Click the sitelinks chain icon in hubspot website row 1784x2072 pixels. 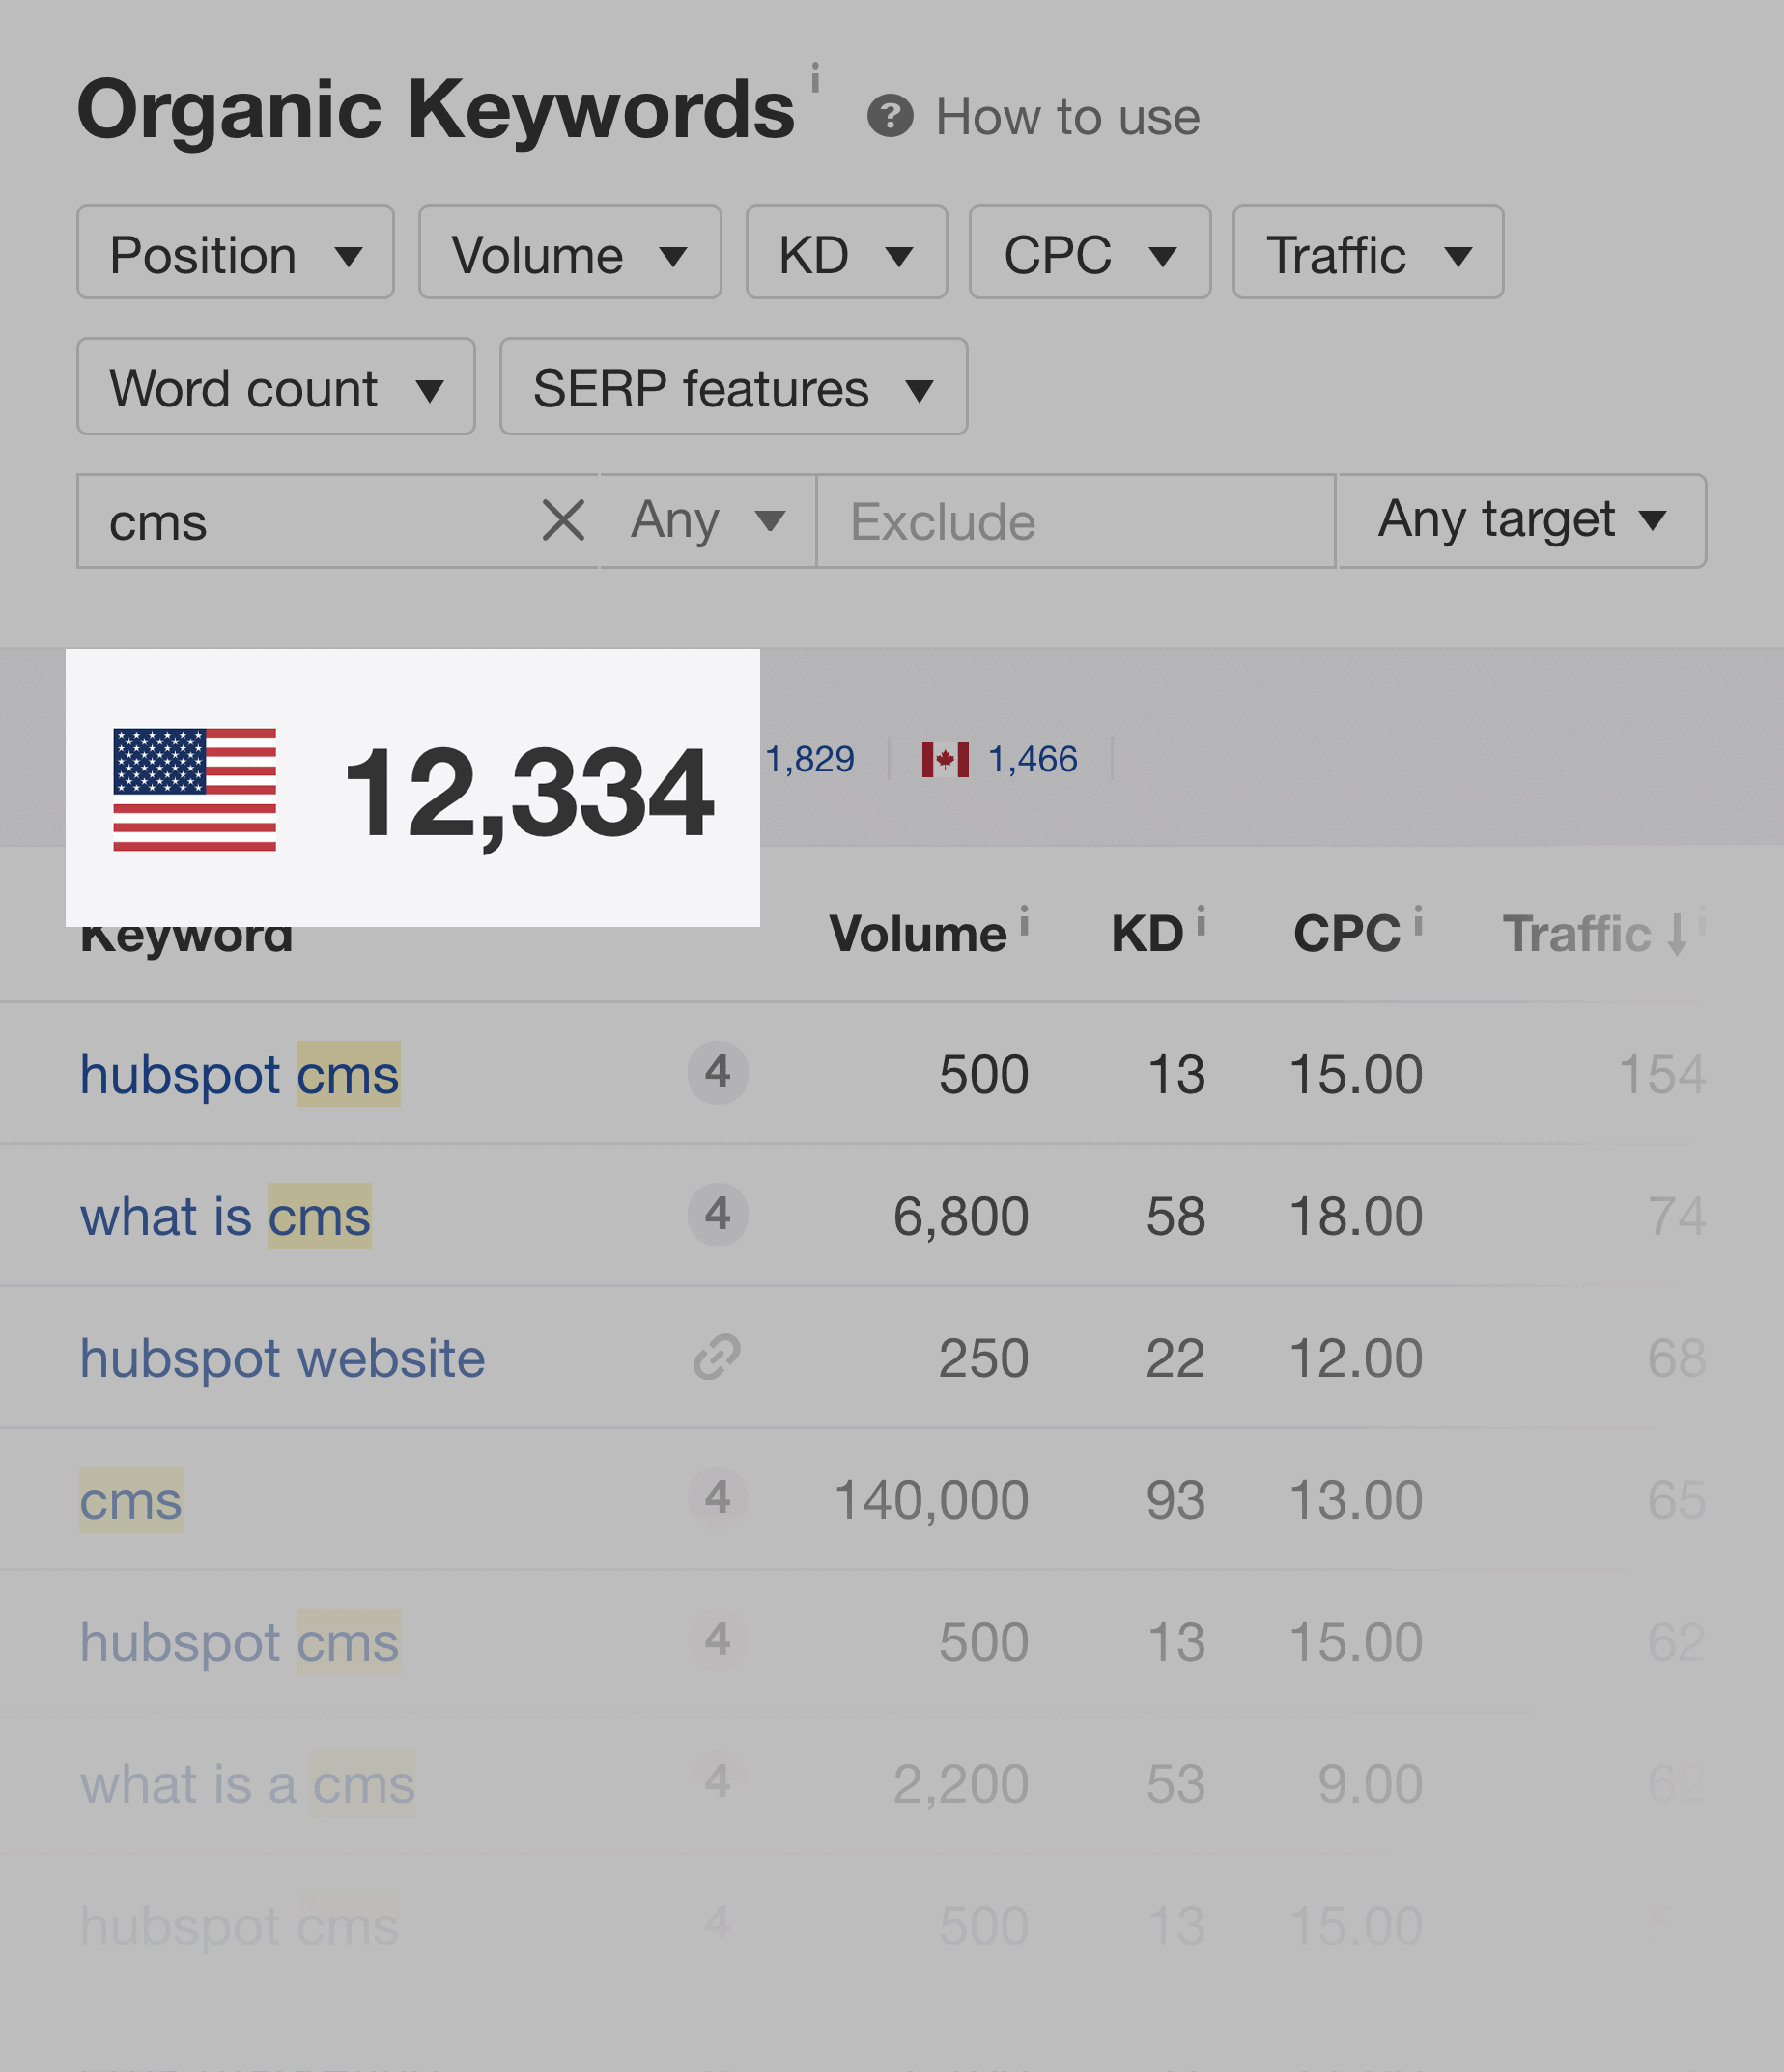point(717,1357)
